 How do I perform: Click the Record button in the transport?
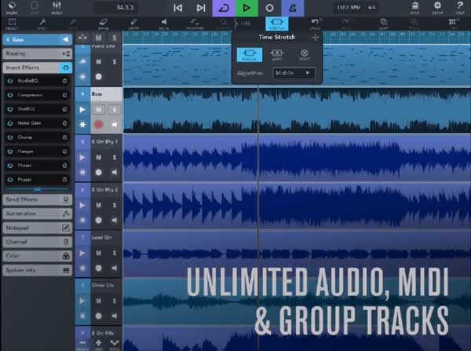click(x=269, y=9)
